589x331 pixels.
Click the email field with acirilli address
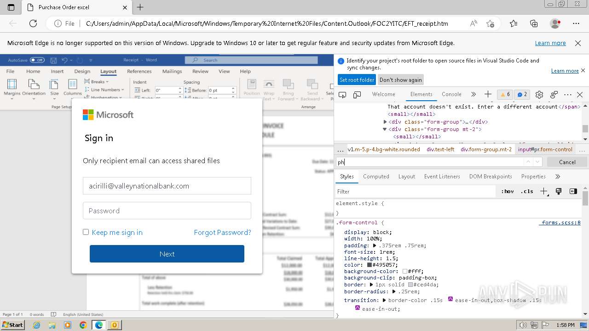click(167, 186)
